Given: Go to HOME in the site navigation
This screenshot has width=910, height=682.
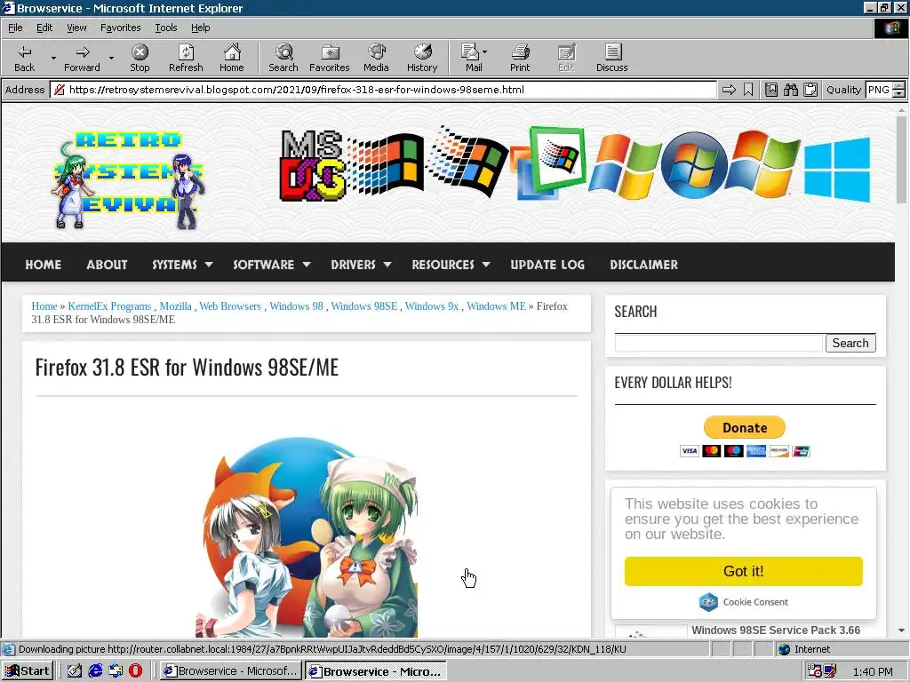Looking at the screenshot, I should [x=43, y=265].
